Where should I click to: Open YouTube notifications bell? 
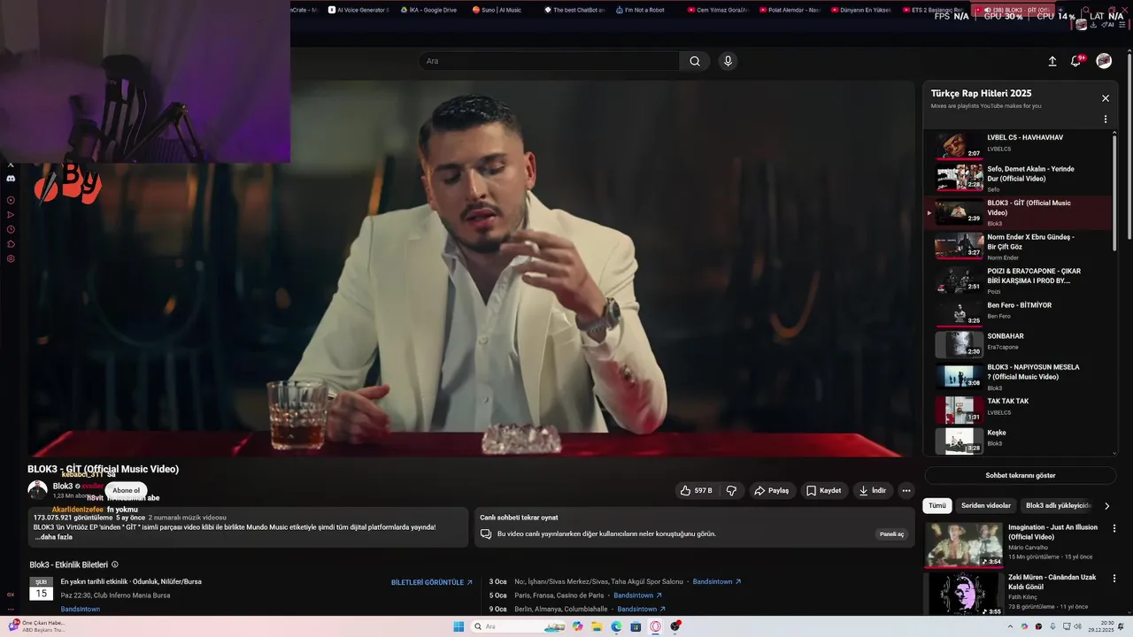(1076, 61)
